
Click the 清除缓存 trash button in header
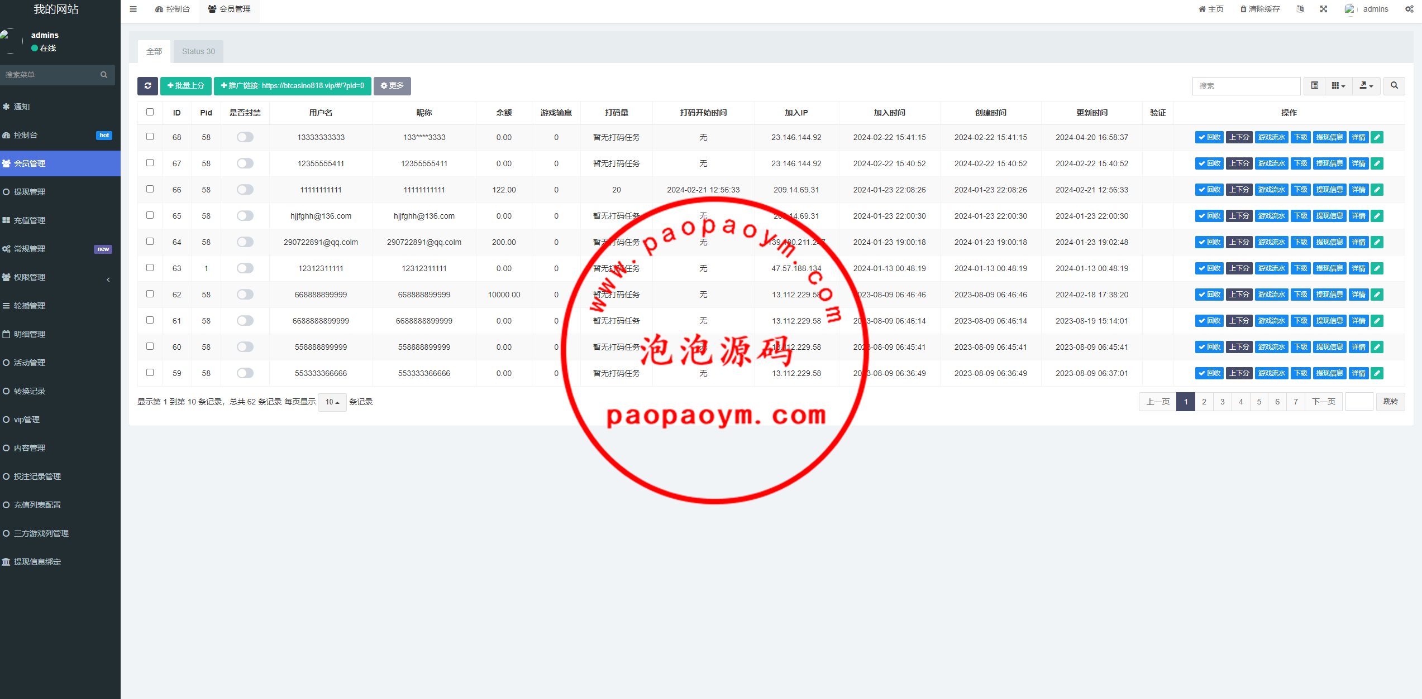[x=1260, y=9]
